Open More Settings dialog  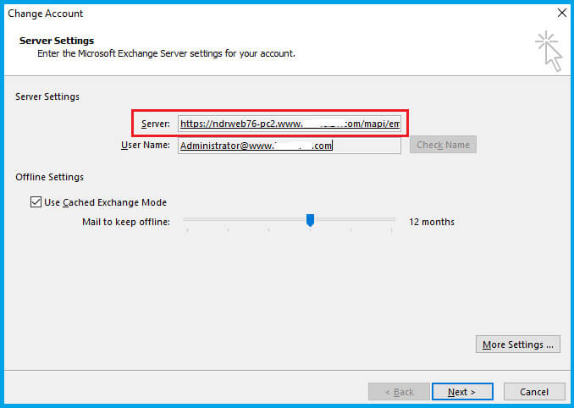point(517,345)
